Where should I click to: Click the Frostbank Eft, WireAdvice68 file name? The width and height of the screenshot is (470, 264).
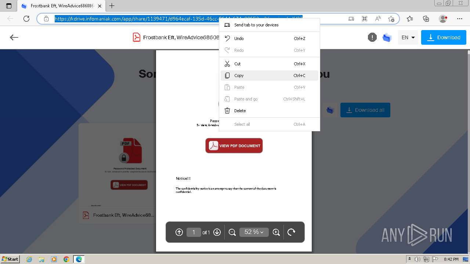[x=124, y=215]
